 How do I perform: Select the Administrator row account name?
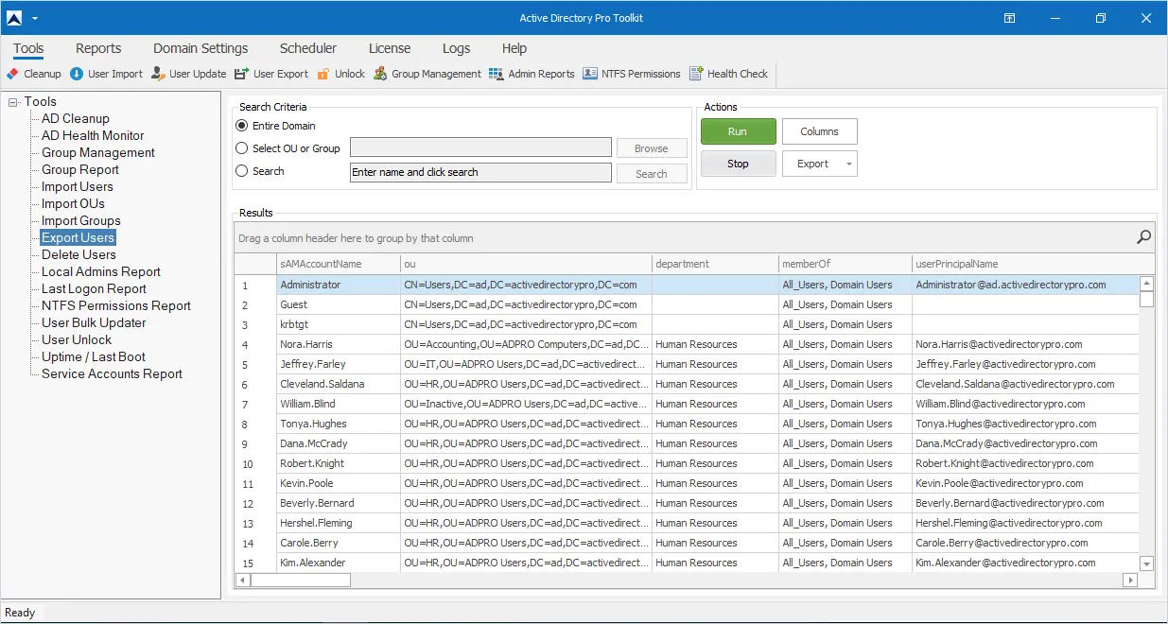click(338, 285)
